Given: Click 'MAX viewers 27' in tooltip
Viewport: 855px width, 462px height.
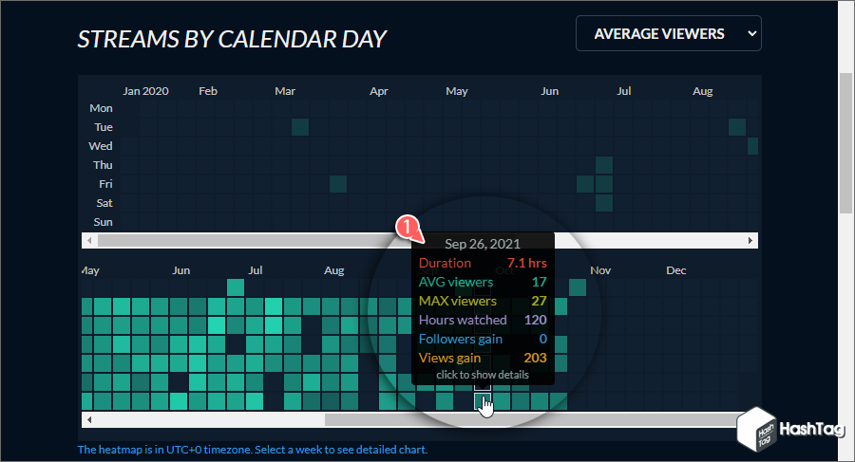Looking at the screenshot, I should (483, 301).
